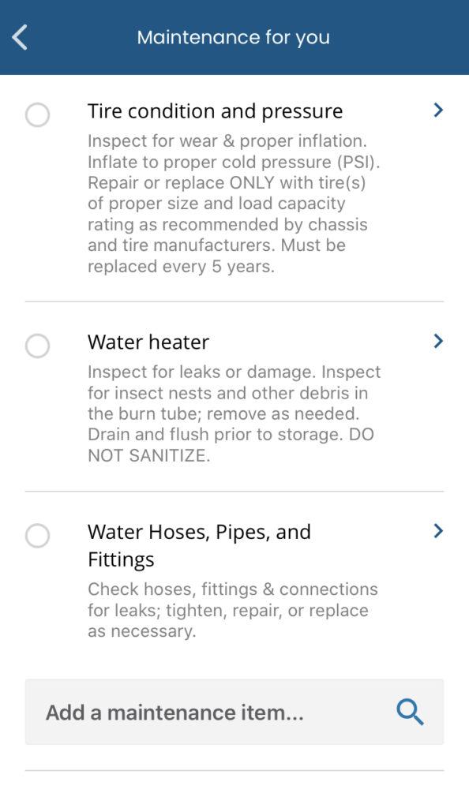Select the uncompleted Water heater progress circle
The image size is (469, 808).
[36, 346]
